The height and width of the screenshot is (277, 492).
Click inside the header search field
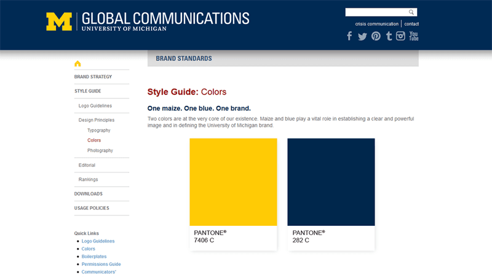(376, 12)
